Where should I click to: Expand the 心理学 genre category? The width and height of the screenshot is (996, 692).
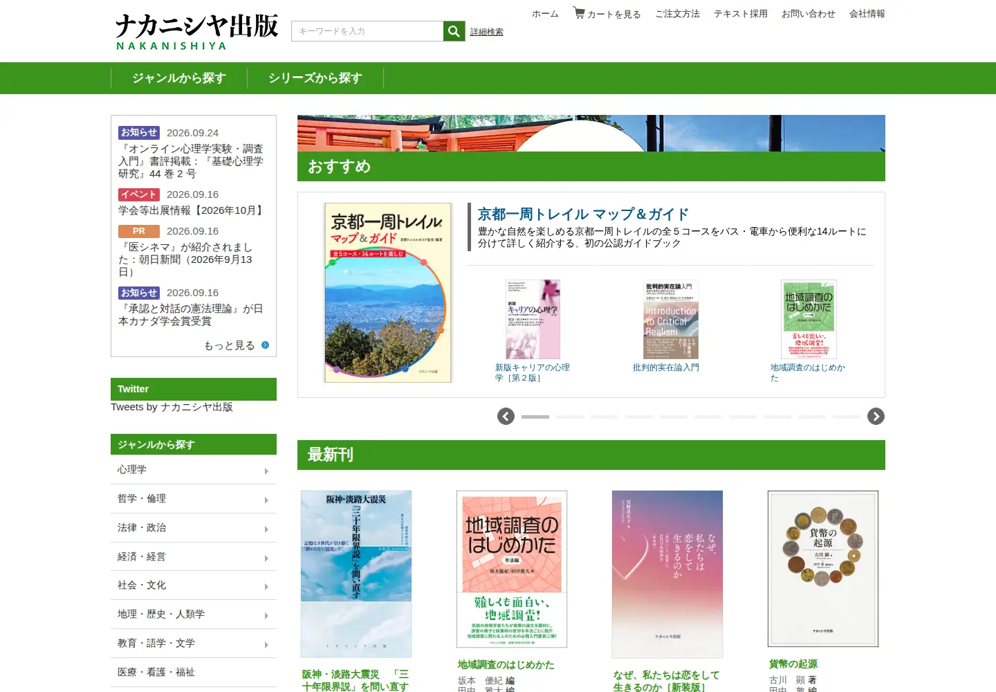click(194, 470)
